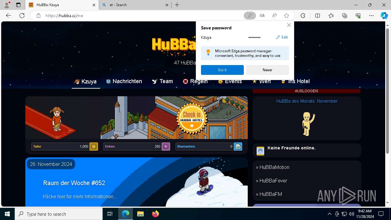Image resolution: width=391 pixels, height=220 pixels.
Task: Click the Never button
Action: [x=268, y=70]
